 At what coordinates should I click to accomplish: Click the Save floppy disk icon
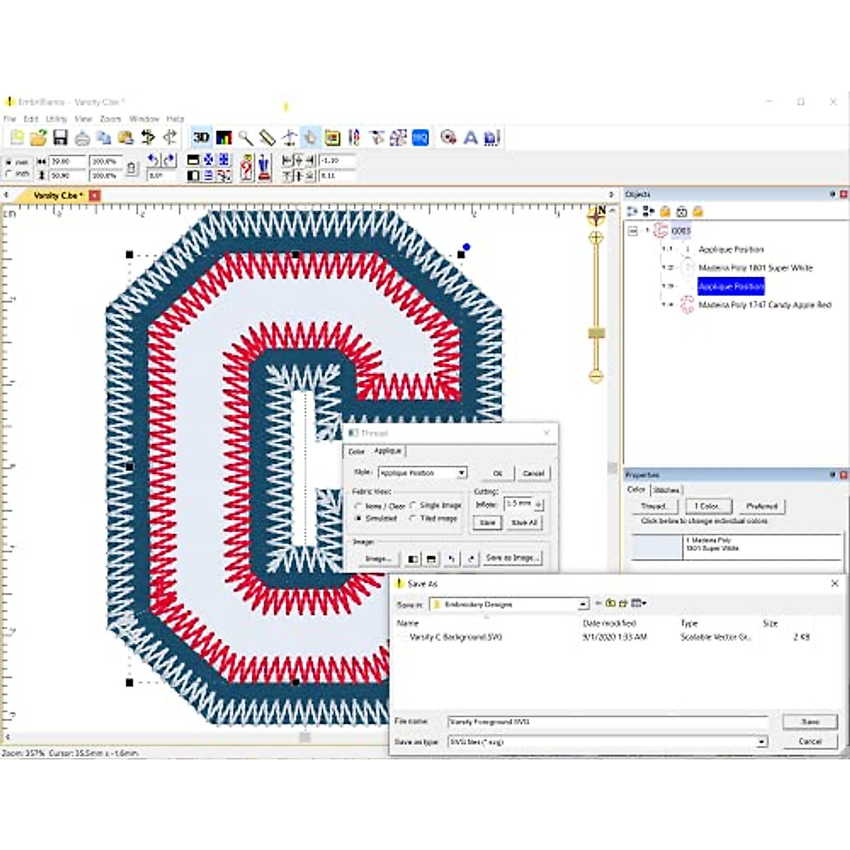[x=60, y=137]
